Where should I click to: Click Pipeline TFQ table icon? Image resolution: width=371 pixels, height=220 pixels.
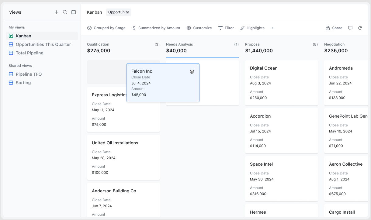tap(11, 74)
